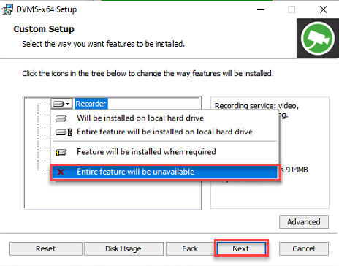Go Back to the previous step
The height and width of the screenshot is (266, 339).
tap(190, 248)
